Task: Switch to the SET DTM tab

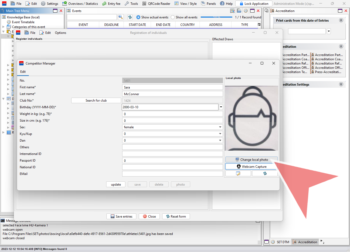Action: (280, 242)
